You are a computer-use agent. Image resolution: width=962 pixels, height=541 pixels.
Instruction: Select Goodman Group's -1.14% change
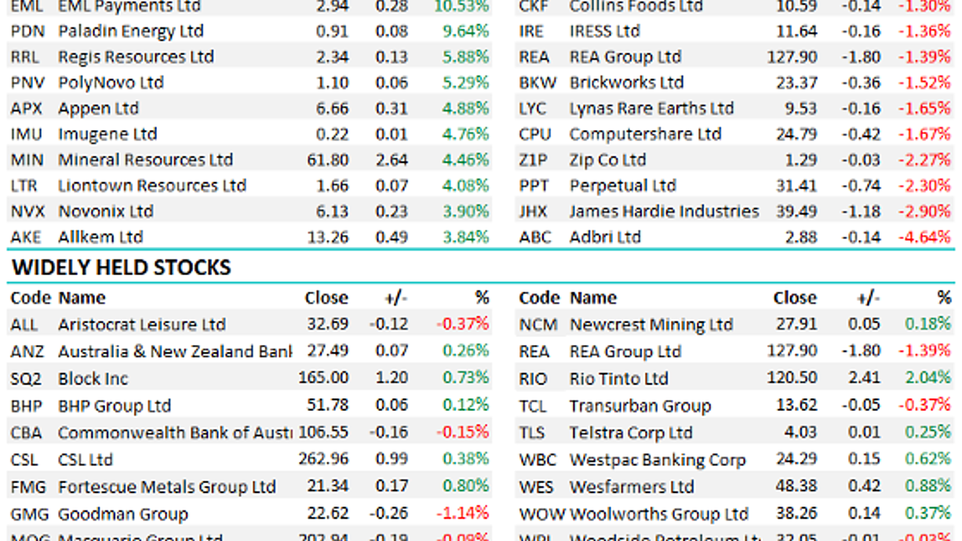coord(463,514)
